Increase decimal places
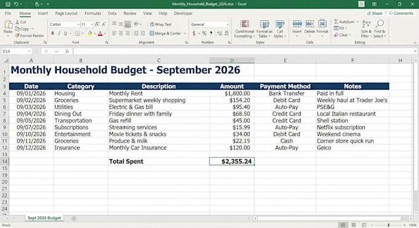 tap(219, 33)
